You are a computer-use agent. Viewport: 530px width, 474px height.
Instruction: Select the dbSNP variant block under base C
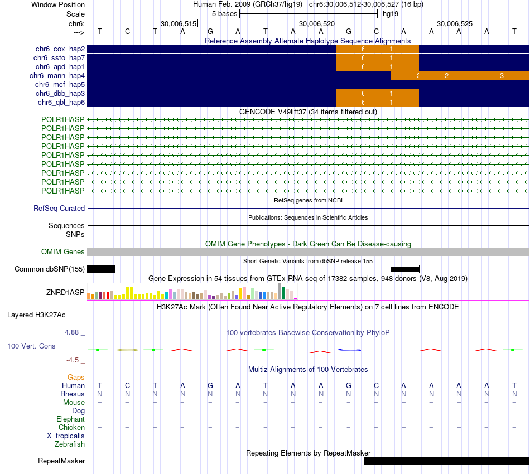(405, 269)
